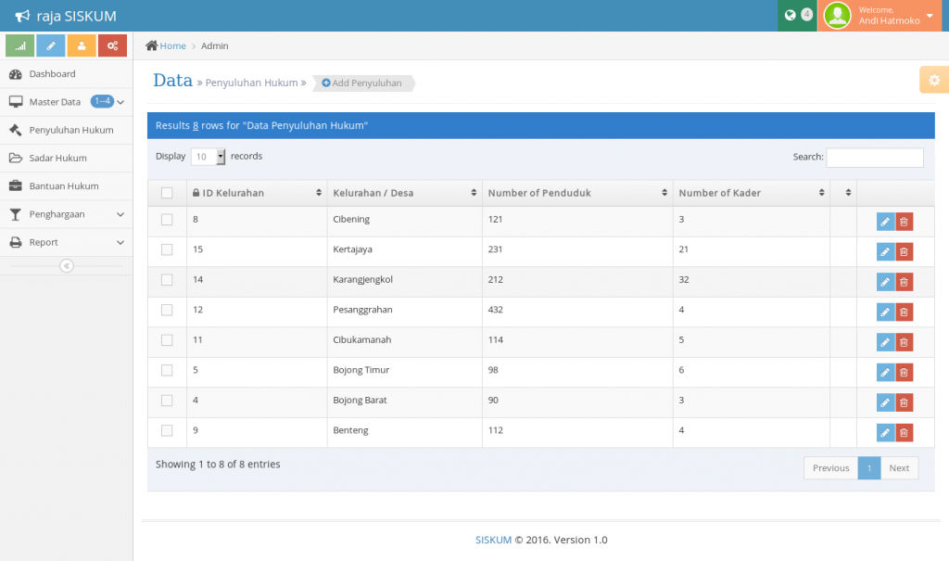Click the red gears shortcut button

pyautogui.click(x=112, y=45)
